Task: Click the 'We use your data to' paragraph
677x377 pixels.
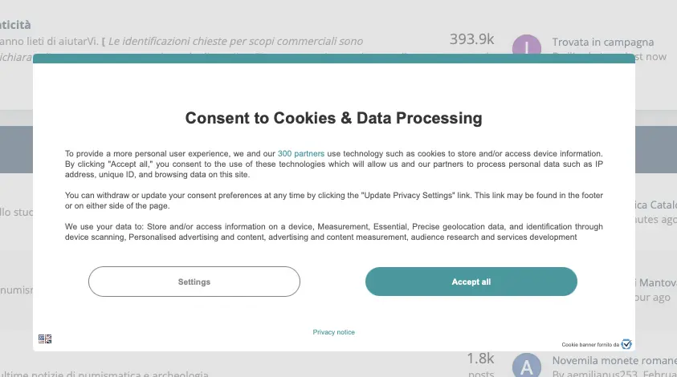Action: 333,232
